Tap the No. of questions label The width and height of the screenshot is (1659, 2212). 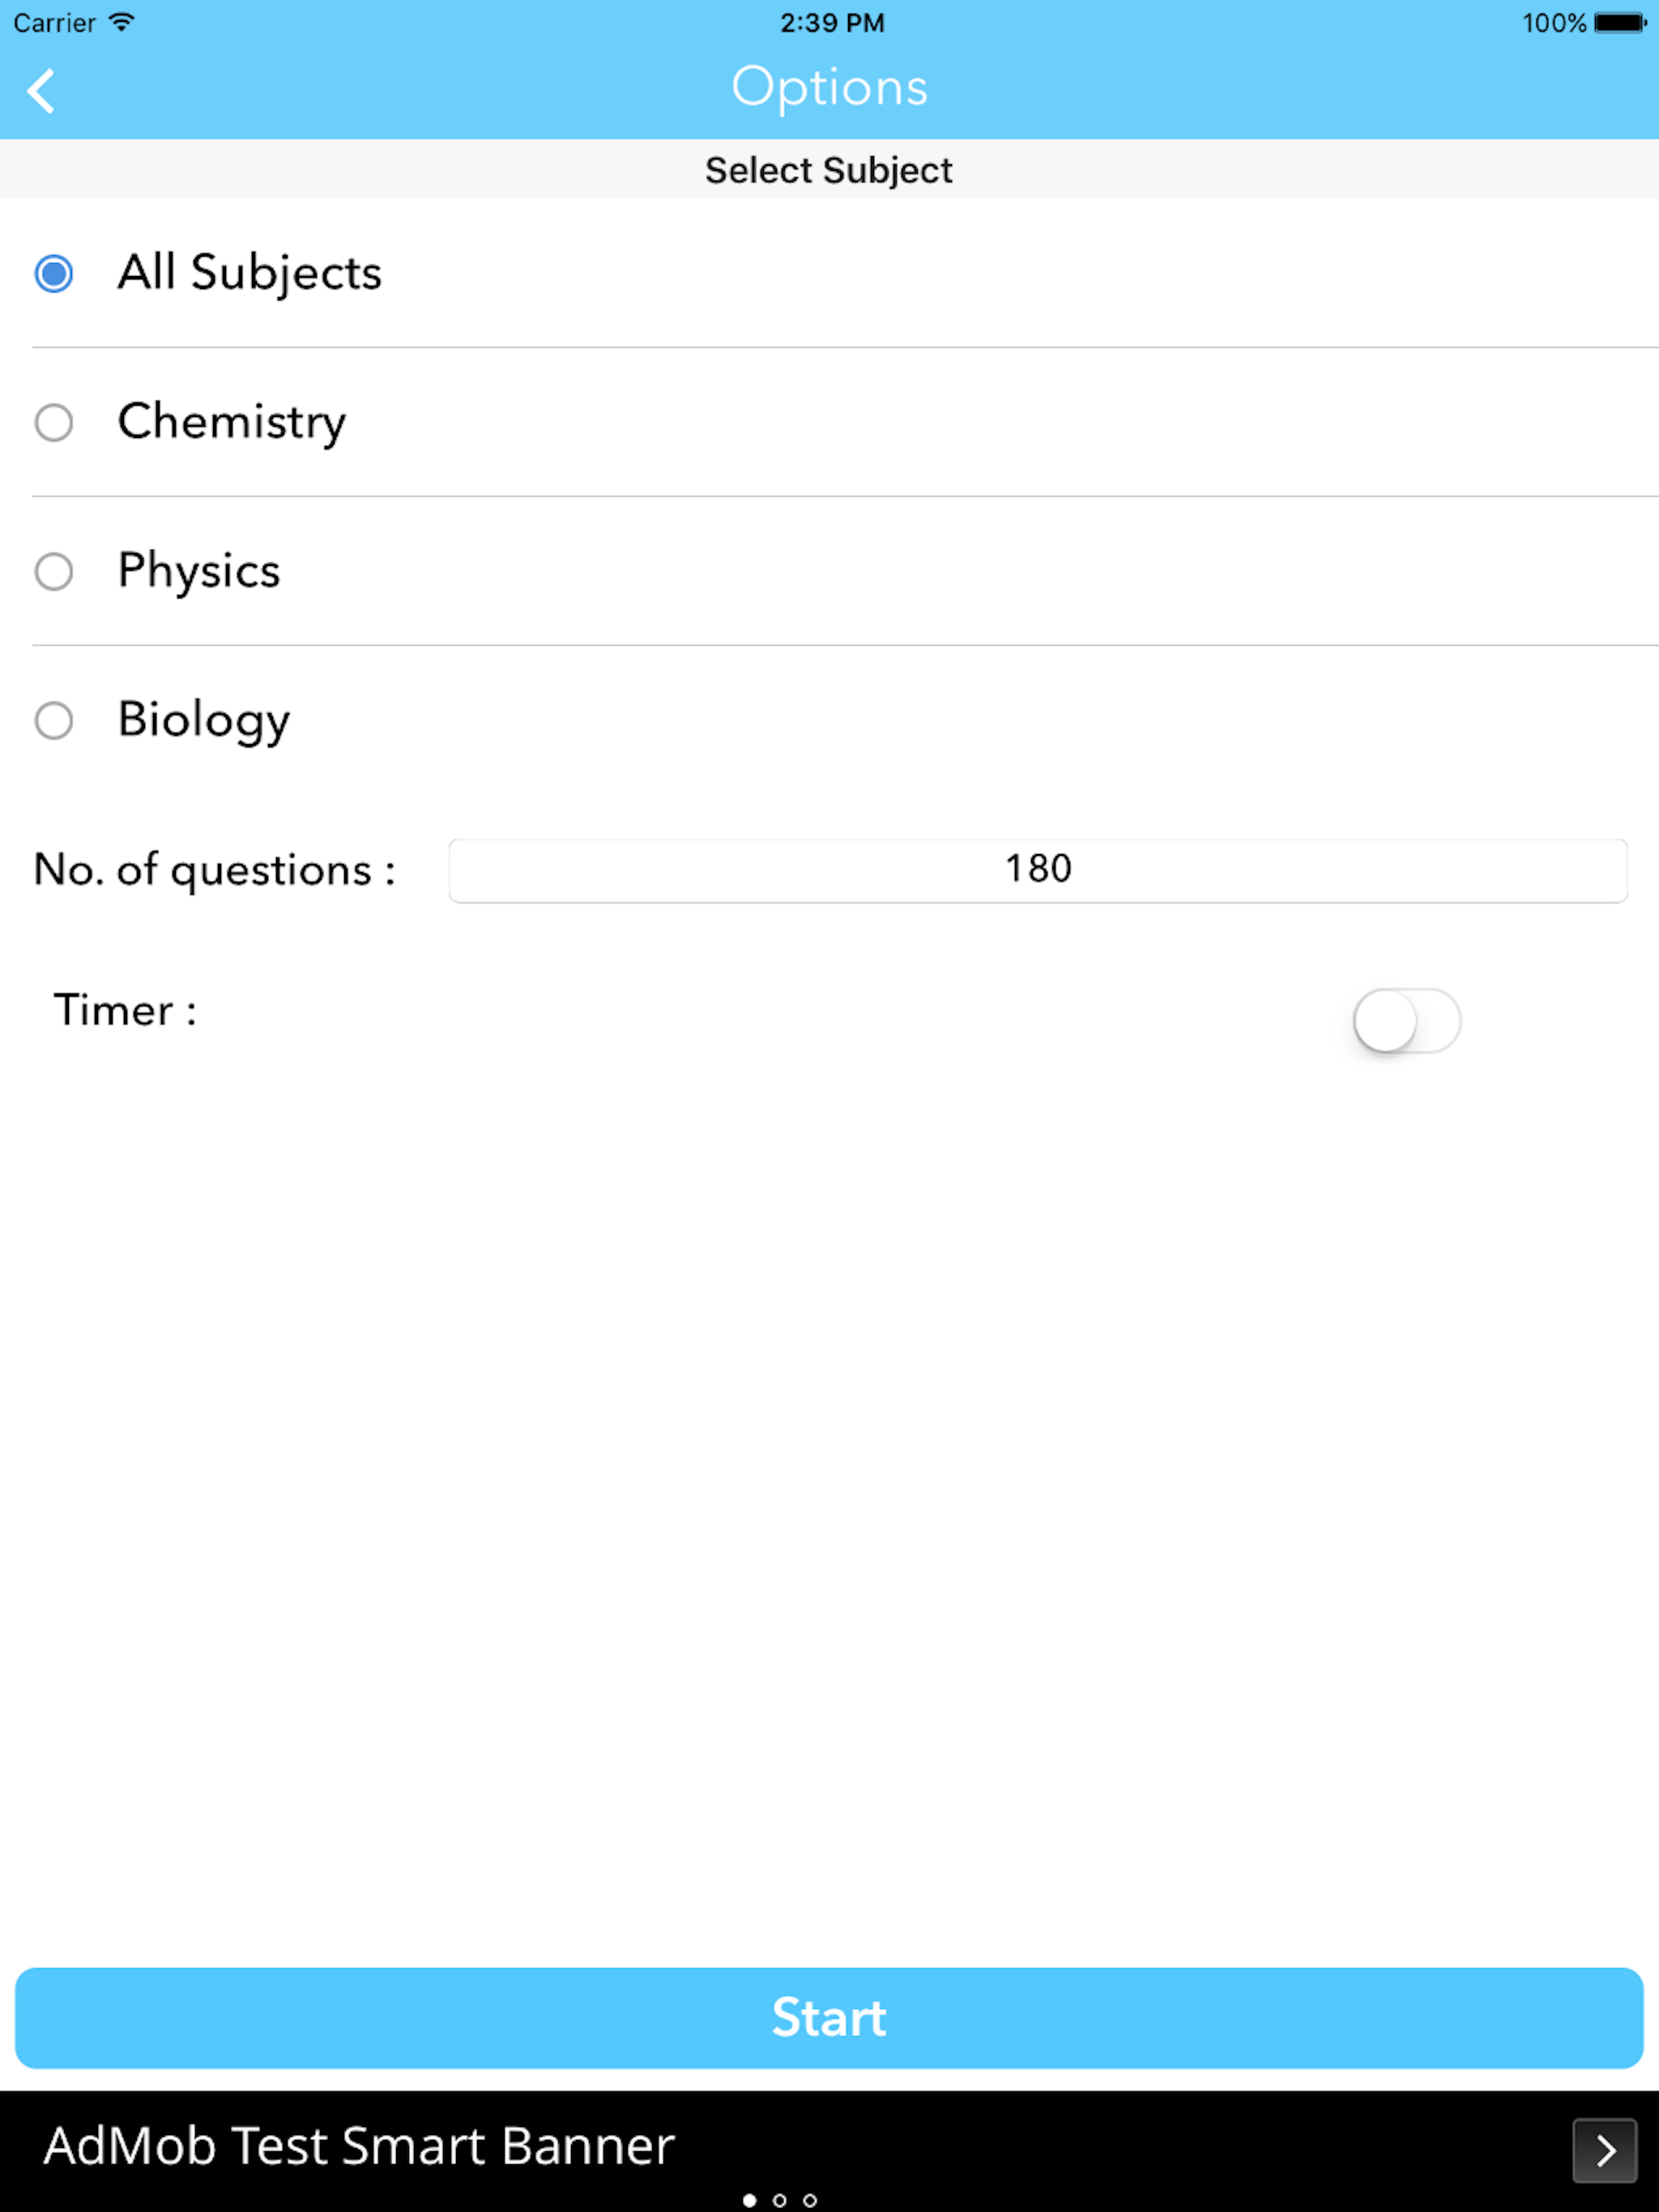click(215, 870)
